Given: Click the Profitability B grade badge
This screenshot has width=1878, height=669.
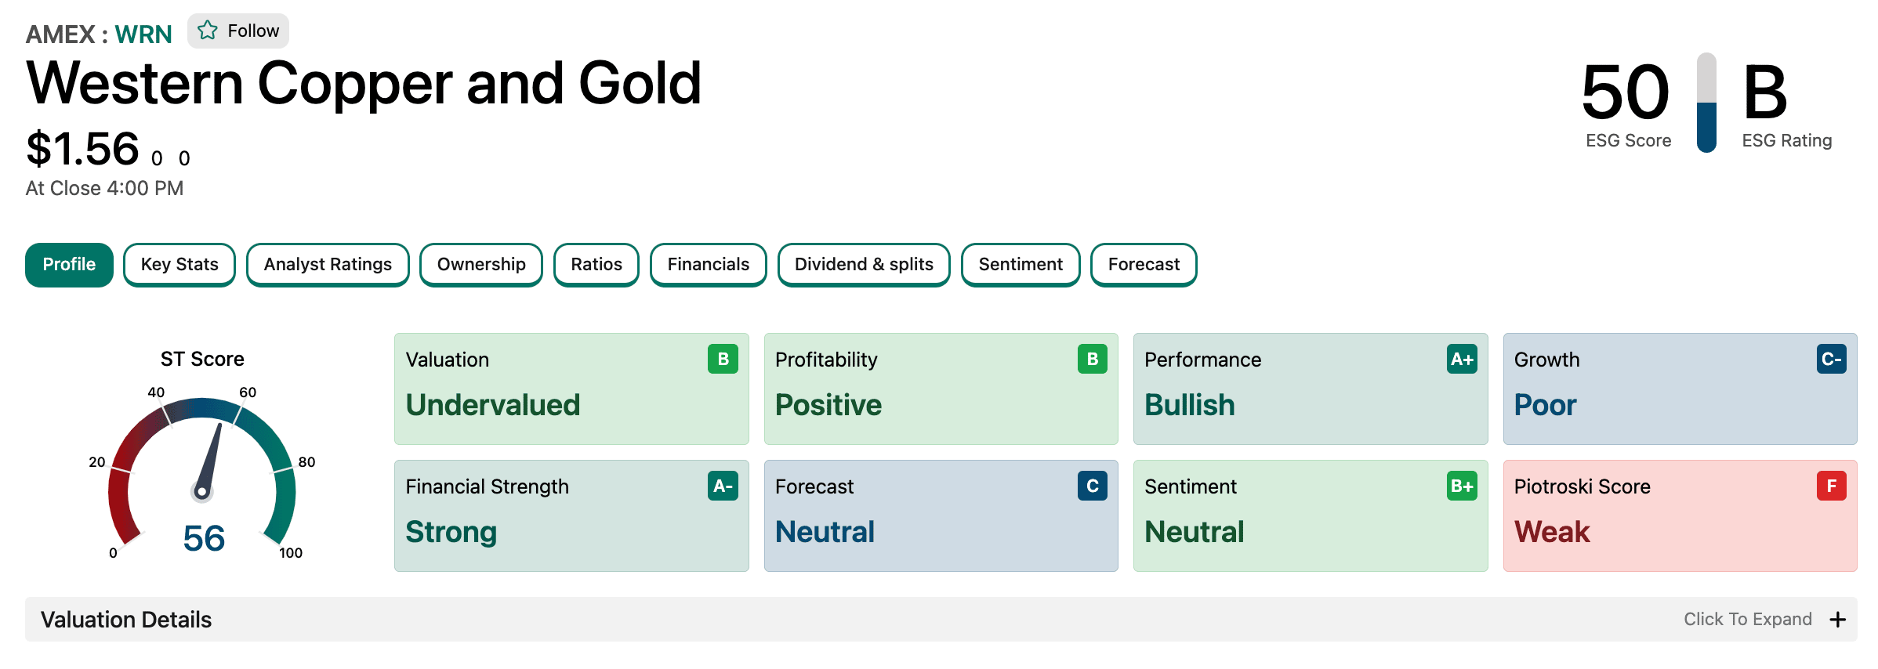Looking at the screenshot, I should (x=1092, y=359).
